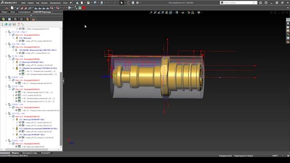This screenshot has height=163, width=290.
Task: Click Zoom to Area in the view toolbar
Action: pos(155,13)
